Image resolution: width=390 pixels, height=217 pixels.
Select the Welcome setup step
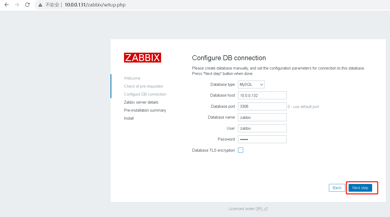coord(132,78)
